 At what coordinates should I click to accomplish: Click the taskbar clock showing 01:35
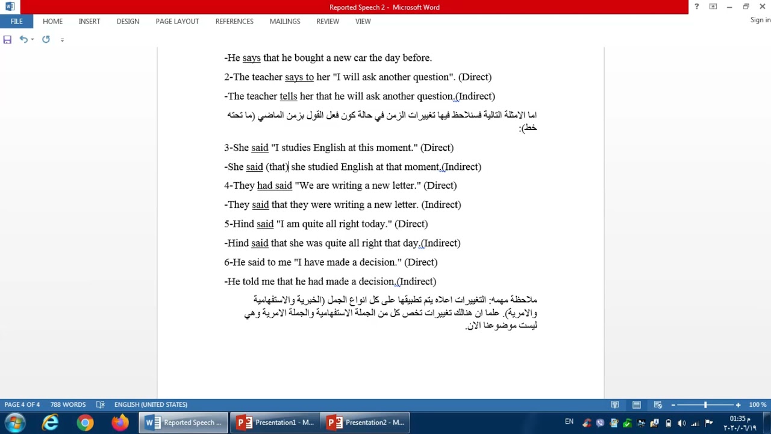[x=740, y=423]
